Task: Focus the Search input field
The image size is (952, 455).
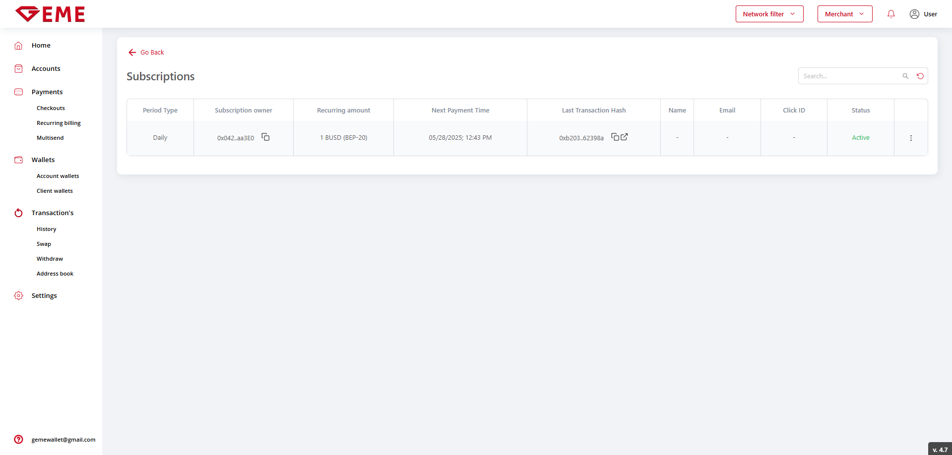Action: coord(849,76)
